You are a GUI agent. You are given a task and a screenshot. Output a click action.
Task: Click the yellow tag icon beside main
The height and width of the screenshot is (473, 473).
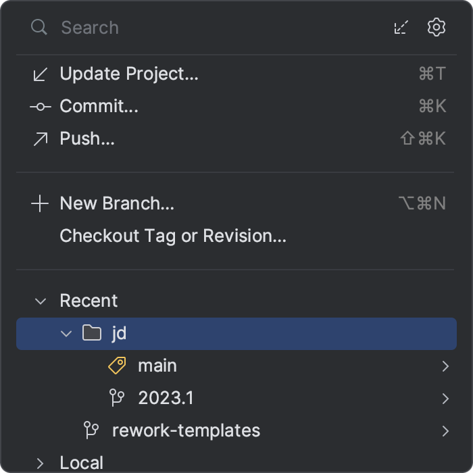[x=118, y=366]
